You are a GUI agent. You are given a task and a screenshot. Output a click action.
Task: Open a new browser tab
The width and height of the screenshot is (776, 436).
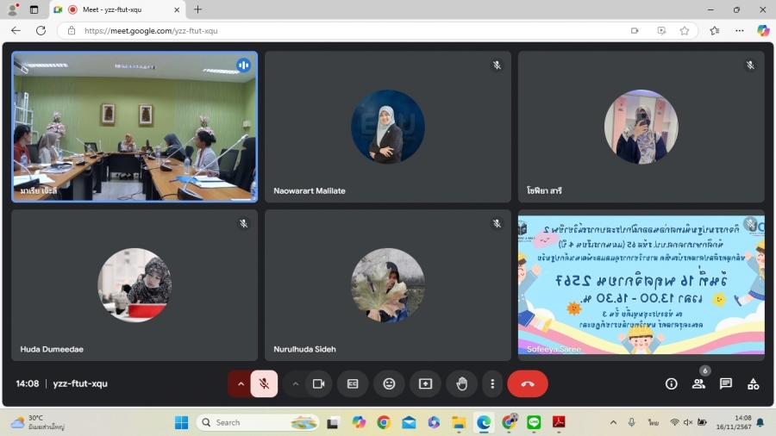(197, 9)
